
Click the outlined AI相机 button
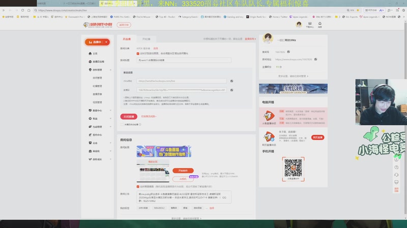point(183,179)
